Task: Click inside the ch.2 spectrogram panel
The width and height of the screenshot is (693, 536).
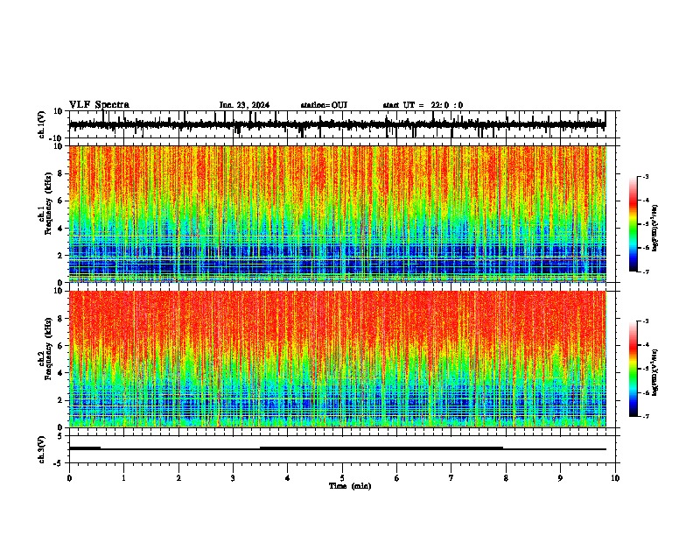Action: (337, 359)
